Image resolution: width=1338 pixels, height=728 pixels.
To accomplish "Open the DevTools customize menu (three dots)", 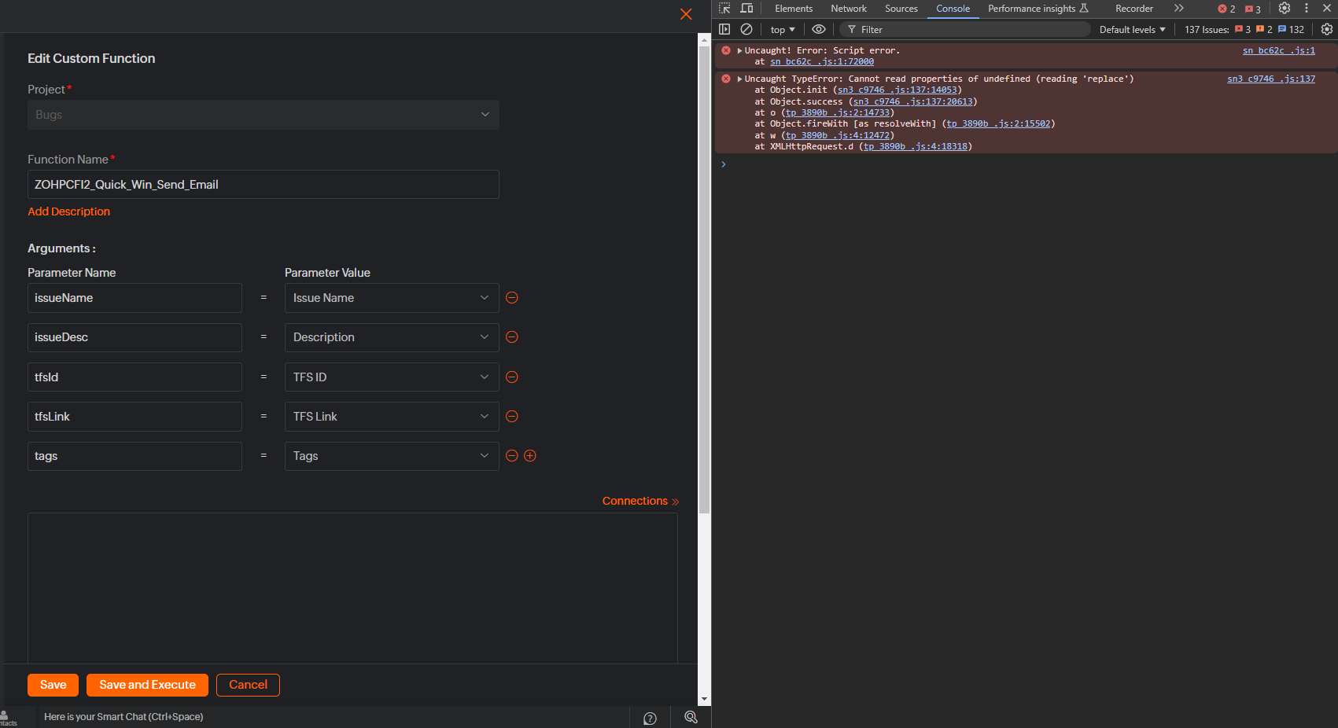I will pos(1307,9).
